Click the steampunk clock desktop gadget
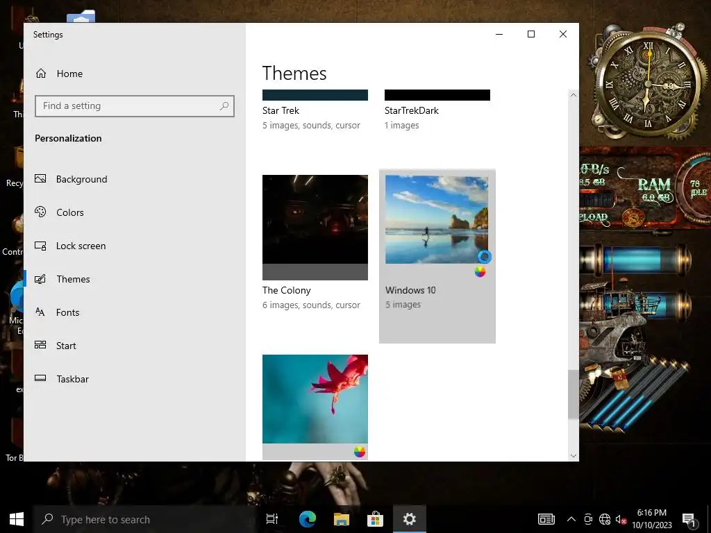 coord(648,84)
